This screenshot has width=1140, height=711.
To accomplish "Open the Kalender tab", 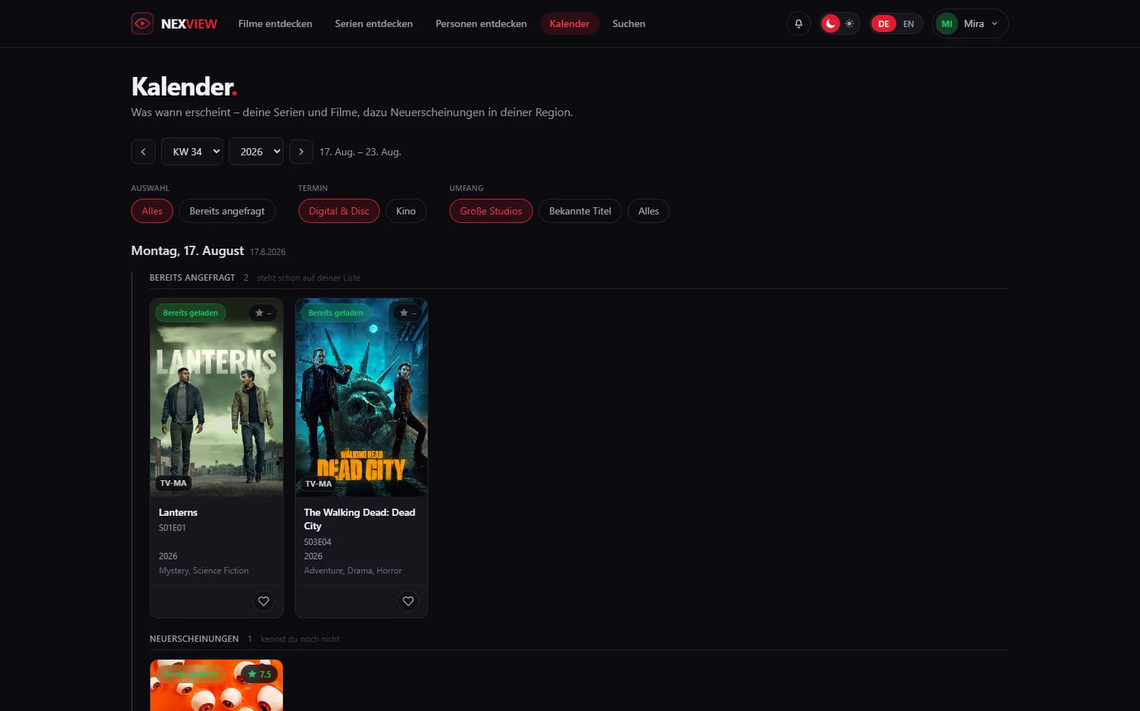I will point(570,24).
